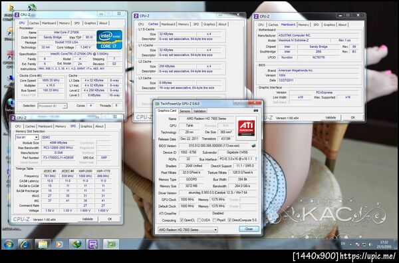
Task: Click the green globe taskbar icon
Action: (x=76, y=244)
